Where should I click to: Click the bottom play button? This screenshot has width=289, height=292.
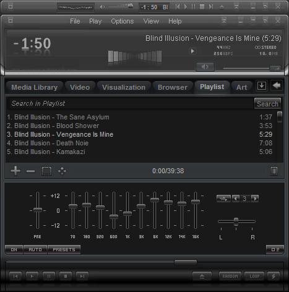32,276
